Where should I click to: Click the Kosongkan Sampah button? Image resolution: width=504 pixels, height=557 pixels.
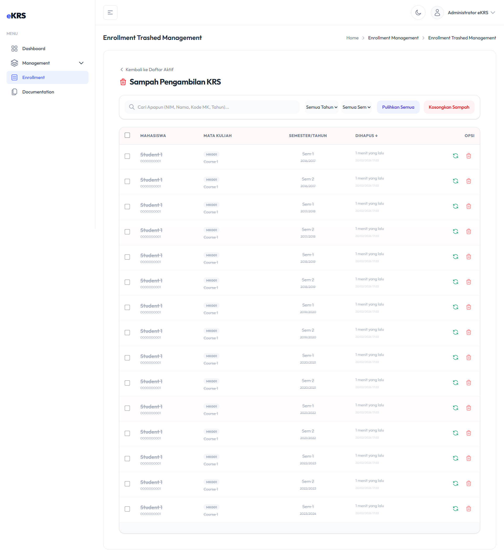coord(449,107)
